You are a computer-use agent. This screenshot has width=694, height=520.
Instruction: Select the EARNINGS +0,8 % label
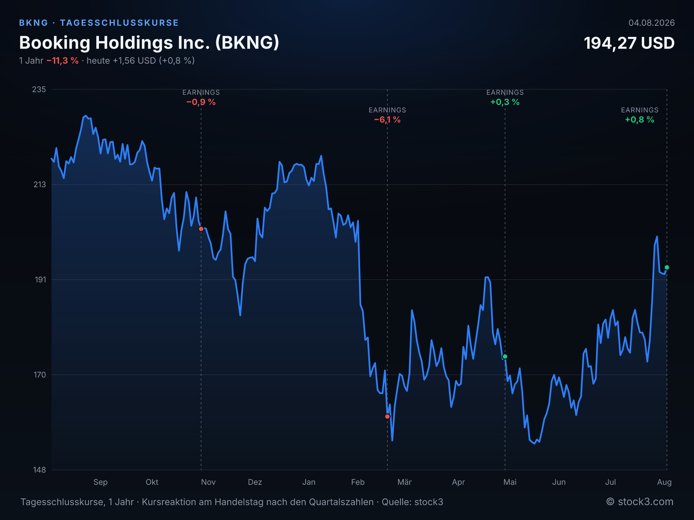[640, 115]
